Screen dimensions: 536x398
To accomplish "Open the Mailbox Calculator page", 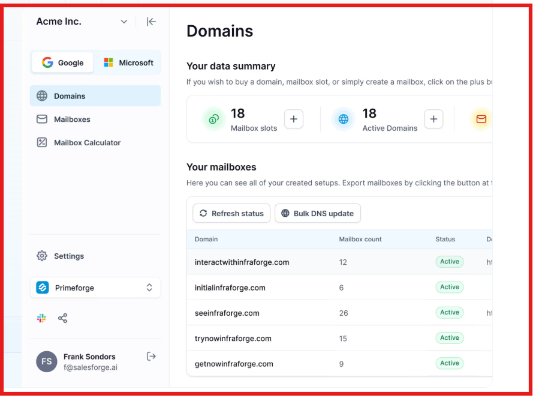I will pos(95,142).
